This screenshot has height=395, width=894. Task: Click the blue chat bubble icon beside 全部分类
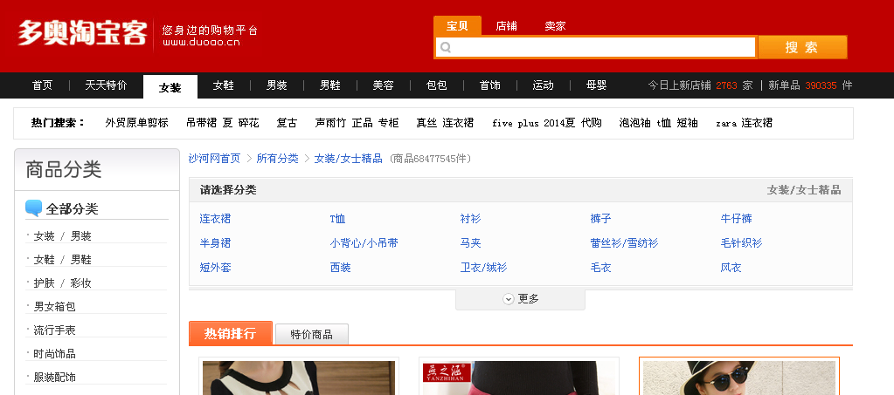[34, 208]
